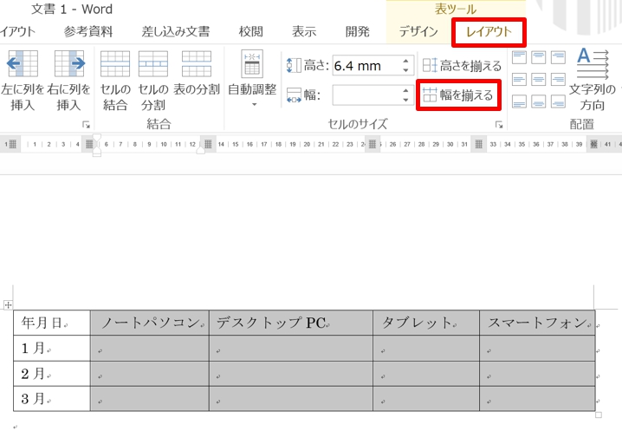Increase row height with up stepper

coord(405,62)
